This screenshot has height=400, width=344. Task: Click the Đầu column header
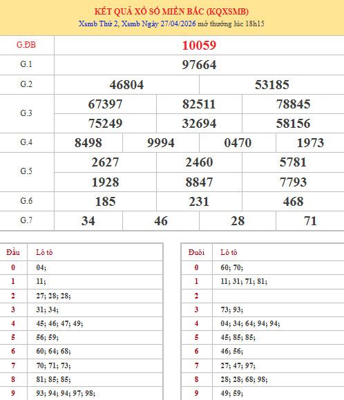pyautogui.click(x=13, y=253)
